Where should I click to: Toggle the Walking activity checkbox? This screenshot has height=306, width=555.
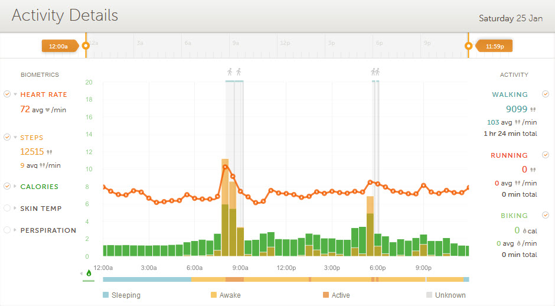point(546,94)
